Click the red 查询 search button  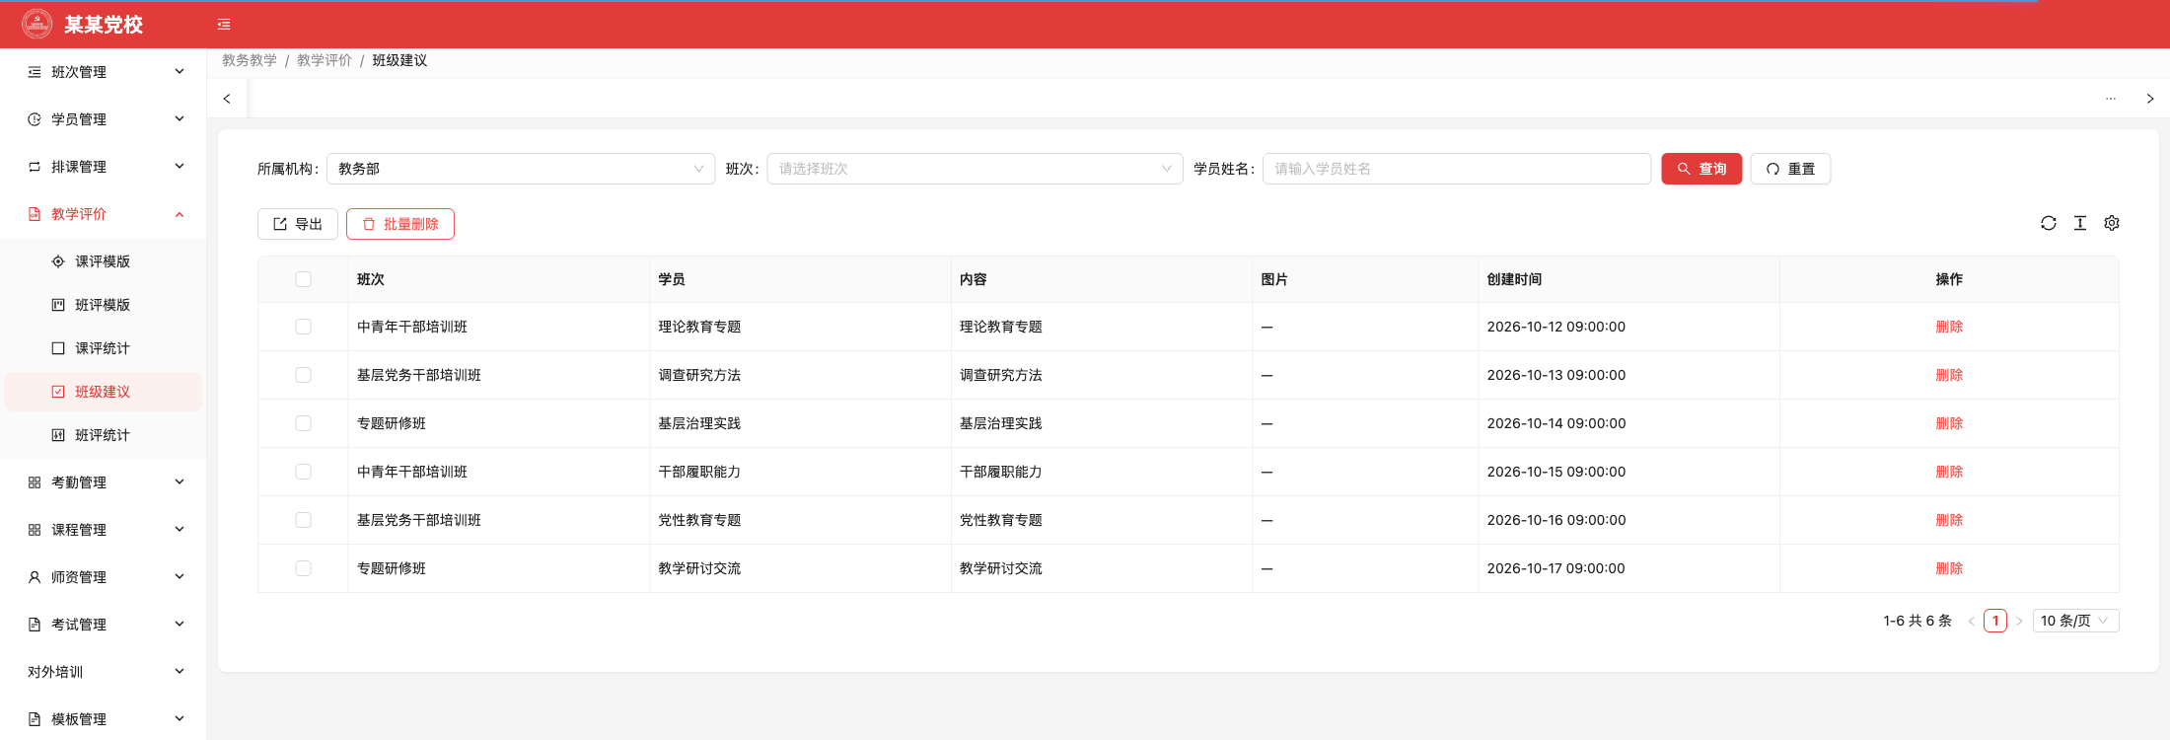(1701, 169)
